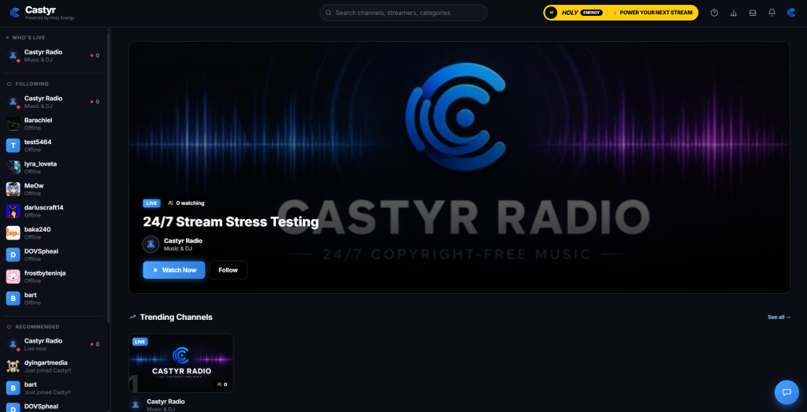Focus the search channels input field
This screenshot has width=807, height=412.
[x=403, y=13]
